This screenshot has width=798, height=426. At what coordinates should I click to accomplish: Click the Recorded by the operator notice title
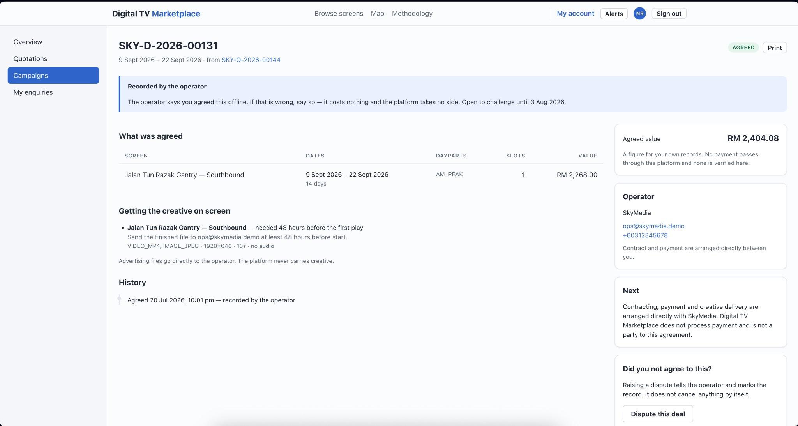[x=167, y=87]
